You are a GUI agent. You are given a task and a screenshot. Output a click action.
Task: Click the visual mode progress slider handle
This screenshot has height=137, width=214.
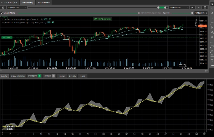tap(139, 13)
